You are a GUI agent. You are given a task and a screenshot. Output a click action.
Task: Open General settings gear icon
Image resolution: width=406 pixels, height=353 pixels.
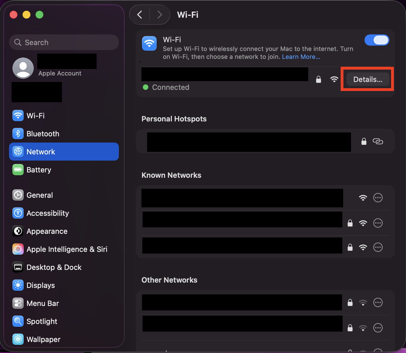(18, 195)
